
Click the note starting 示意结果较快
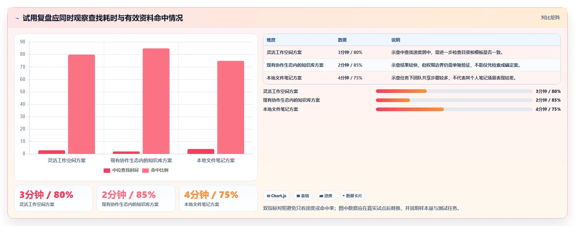click(456, 65)
